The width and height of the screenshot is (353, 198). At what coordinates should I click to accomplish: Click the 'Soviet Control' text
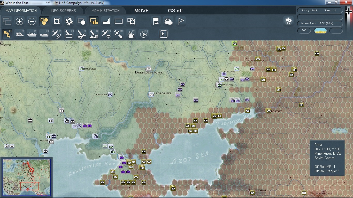click(x=325, y=158)
